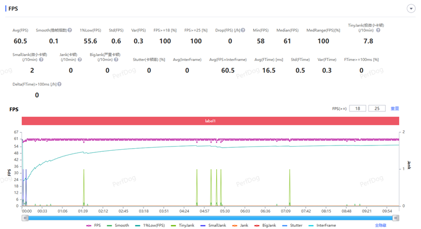Toggle TinyJank series in the legend

coord(182,225)
